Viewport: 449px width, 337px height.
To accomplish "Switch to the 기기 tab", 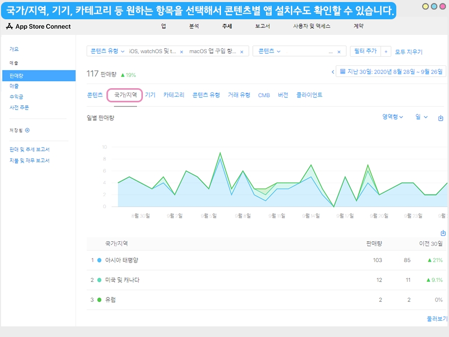I will [150, 95].
